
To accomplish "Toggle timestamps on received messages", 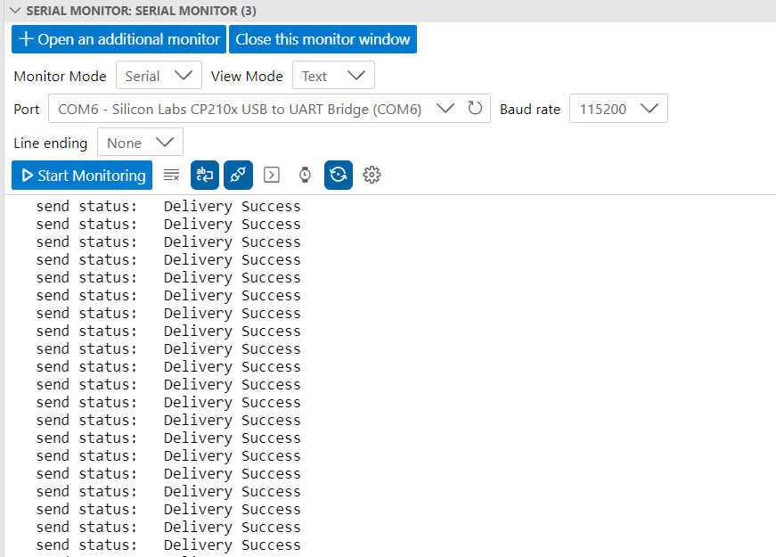I will (305, 175).
